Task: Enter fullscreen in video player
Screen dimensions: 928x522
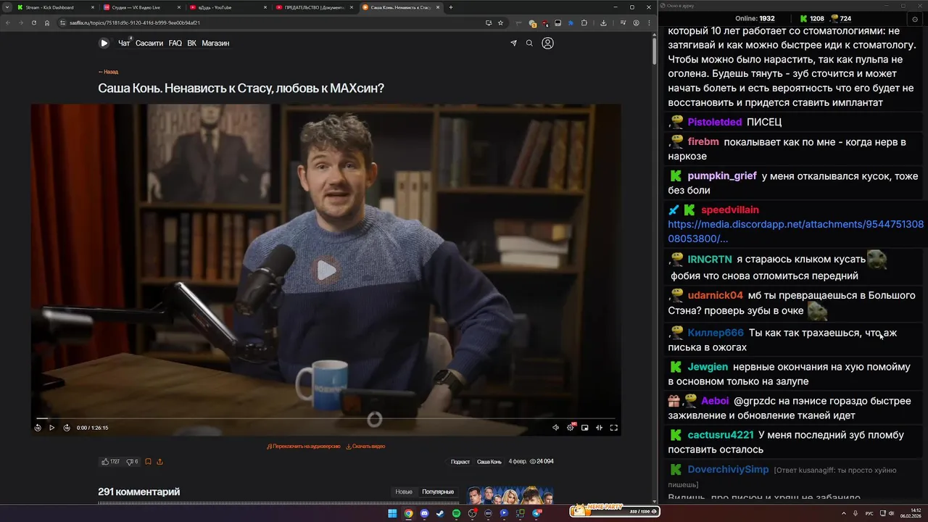Action: 613,428
